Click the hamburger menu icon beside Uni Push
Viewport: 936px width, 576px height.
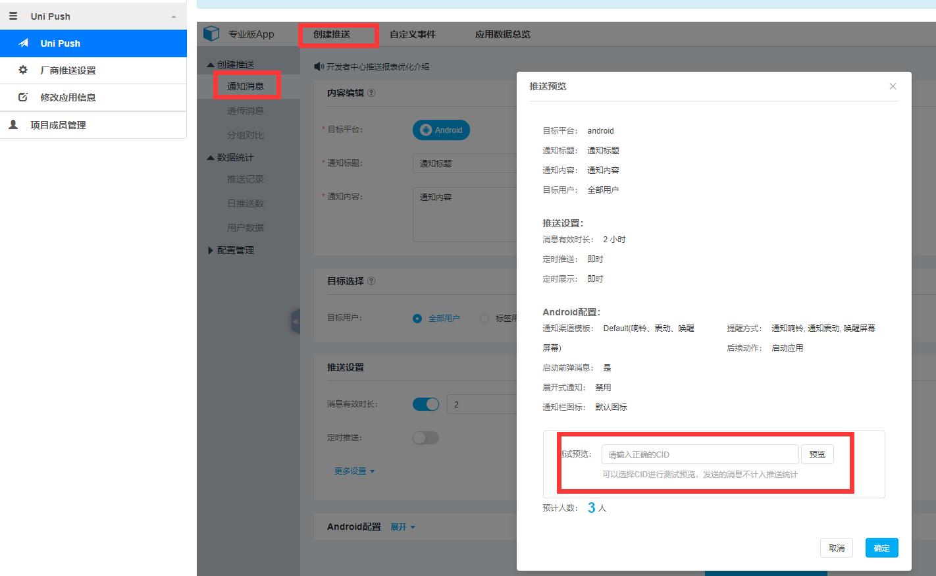(x=13, y=16)
